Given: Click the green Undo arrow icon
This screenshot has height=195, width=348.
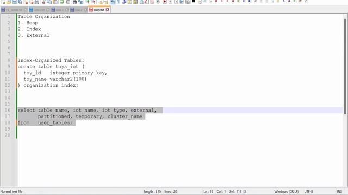Looking at the screenshot, I should coord(62,2).
